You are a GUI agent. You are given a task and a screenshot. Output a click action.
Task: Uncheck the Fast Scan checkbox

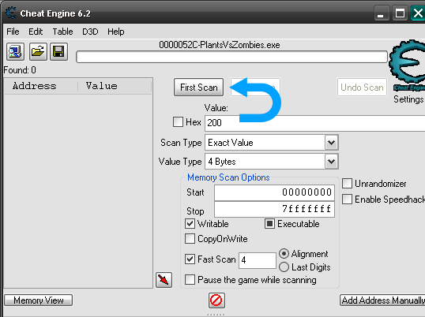[x=190, y=259]
